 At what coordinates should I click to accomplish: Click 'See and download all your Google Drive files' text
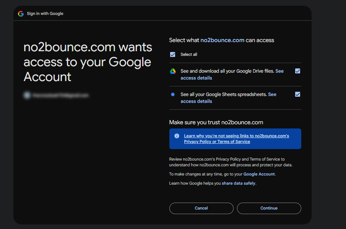tap(227, 71)
